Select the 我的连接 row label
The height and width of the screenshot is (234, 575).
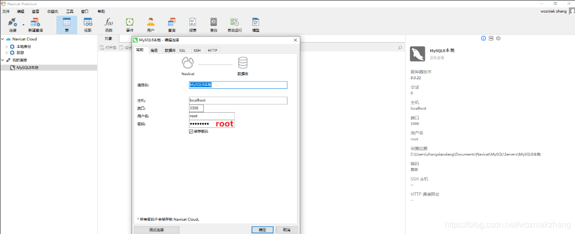(x=20, y=60)
